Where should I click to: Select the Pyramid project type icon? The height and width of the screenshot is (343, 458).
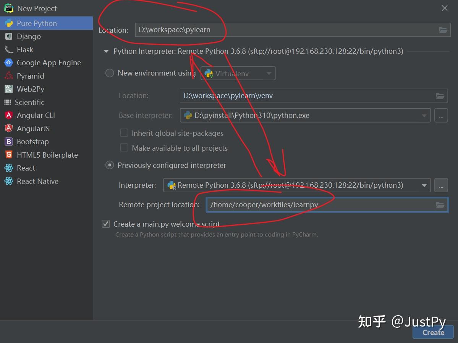click(x=8, y=76)
